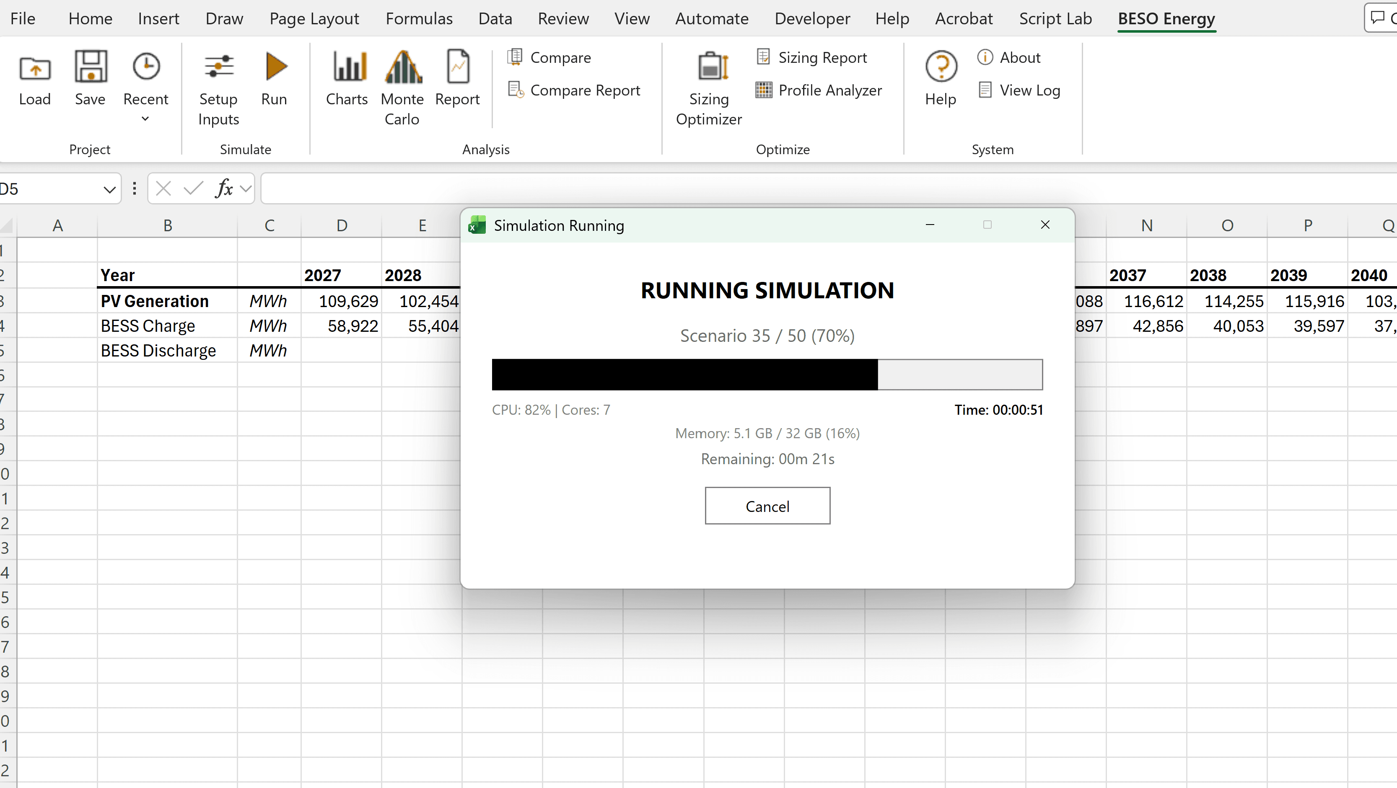Click the Sizing Report icon
Image resolution: width=1397 pixels, height=788 pixels.
[x=812, y=57]
